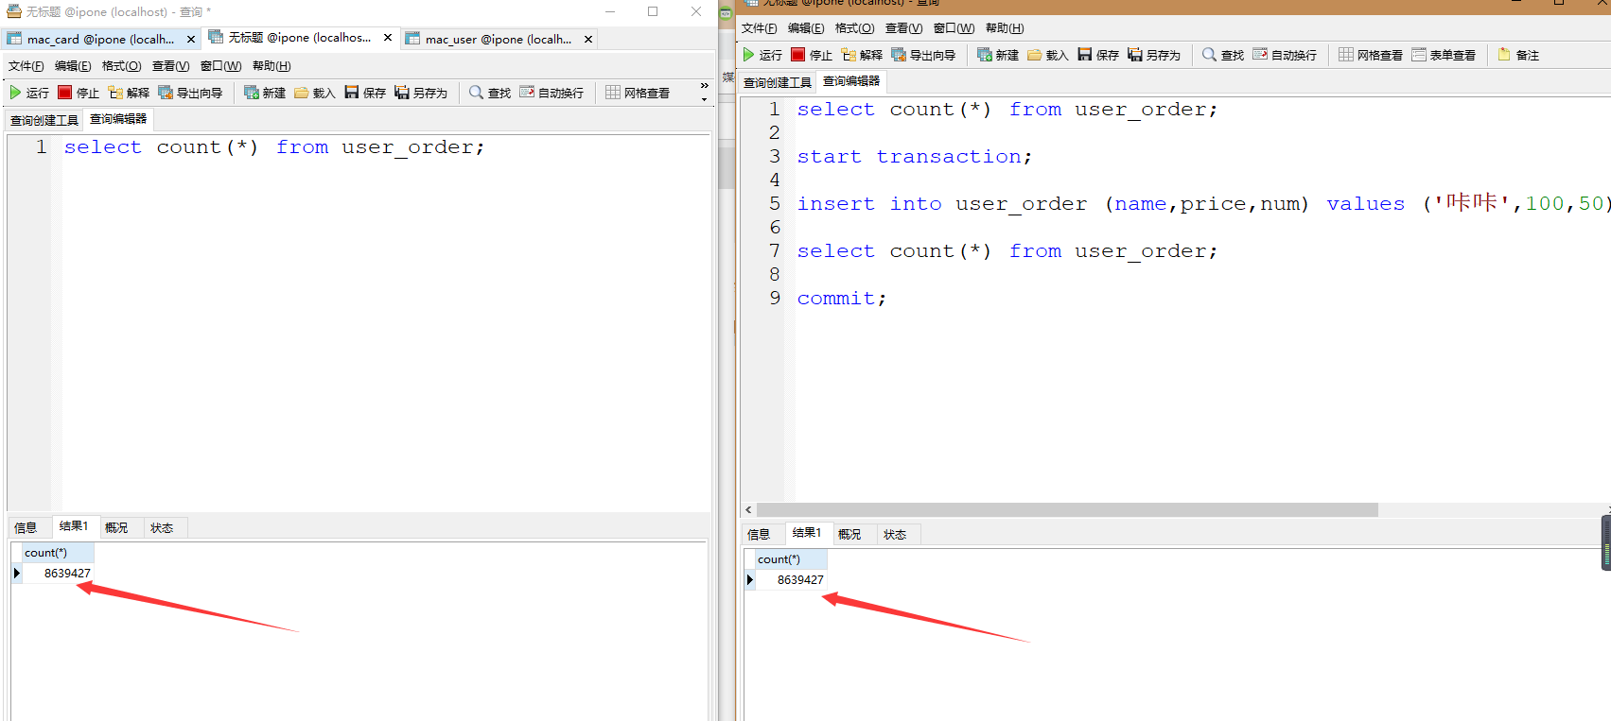This screenshot has width=1611, height=721.
Task: Open Export Wizard (导出向导) in right window
Action: 923,55
